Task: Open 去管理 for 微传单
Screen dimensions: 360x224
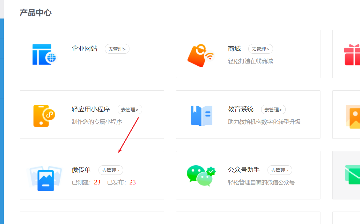Action: [111, 170]
